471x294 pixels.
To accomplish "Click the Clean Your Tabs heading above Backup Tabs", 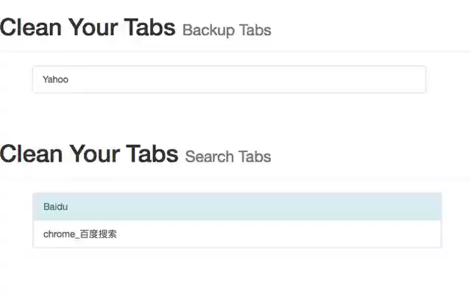I will [88, 28].
